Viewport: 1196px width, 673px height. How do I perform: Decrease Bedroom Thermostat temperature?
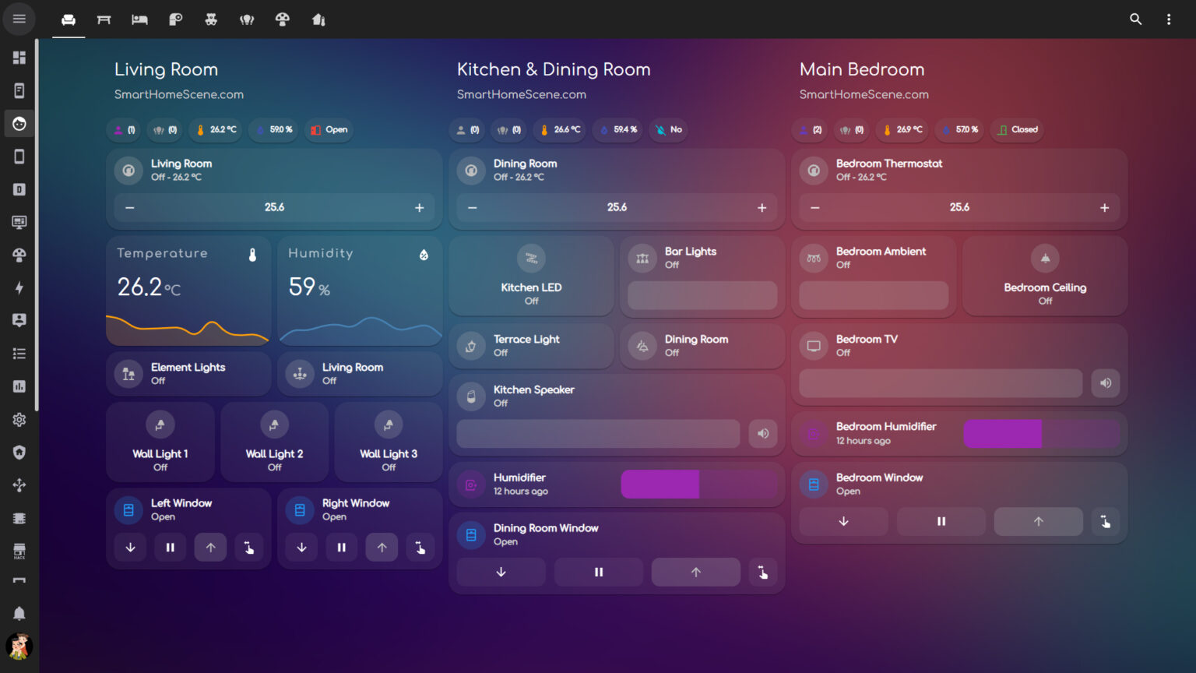[x=814, y=208]
